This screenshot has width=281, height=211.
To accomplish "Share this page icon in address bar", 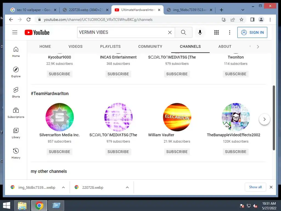I will pyautogui.click(x=233, y=20).
